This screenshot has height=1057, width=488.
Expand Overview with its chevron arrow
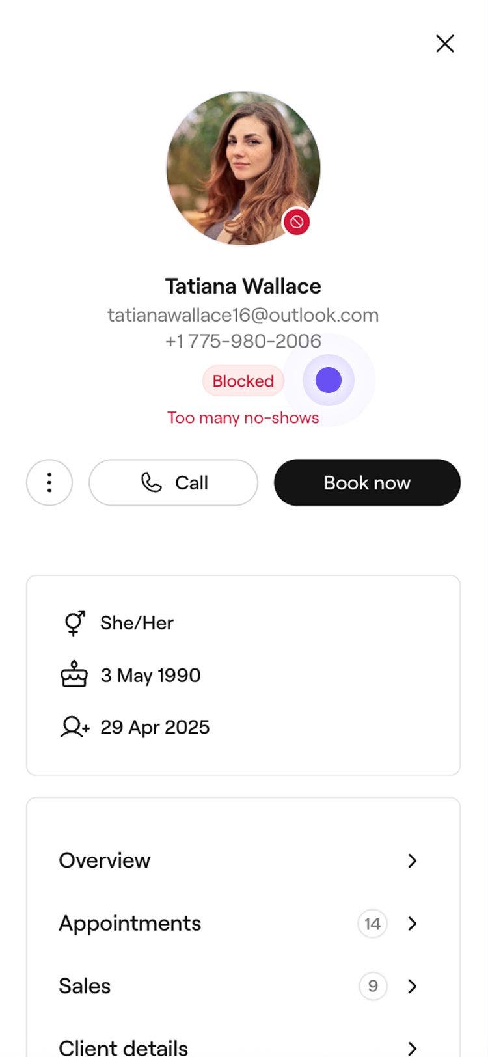tap(412, 860)
